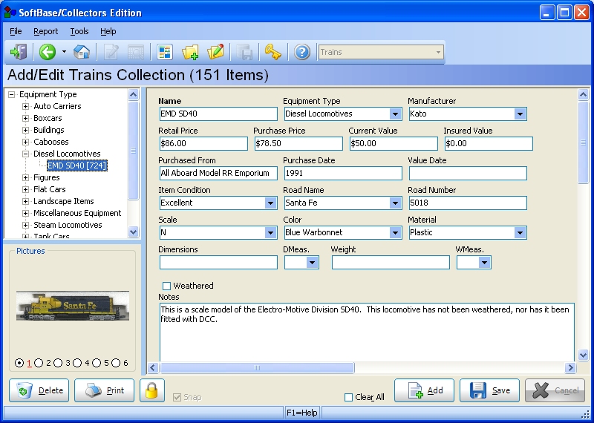
Task: Delete the current item with Delete button
Action: (x=39, y=390)
